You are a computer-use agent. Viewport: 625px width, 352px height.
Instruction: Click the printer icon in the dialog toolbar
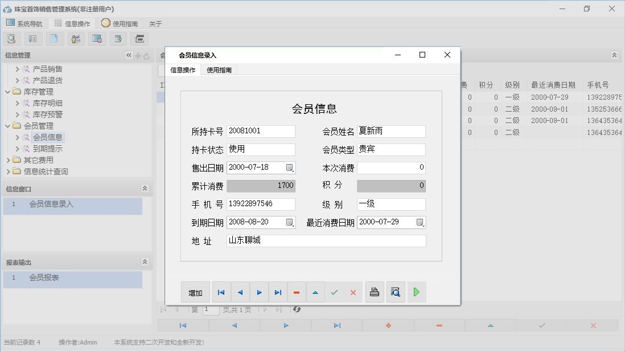point(375,292)
